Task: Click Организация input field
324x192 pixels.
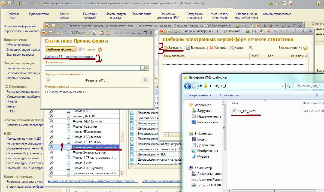Action: click(93, 68)
